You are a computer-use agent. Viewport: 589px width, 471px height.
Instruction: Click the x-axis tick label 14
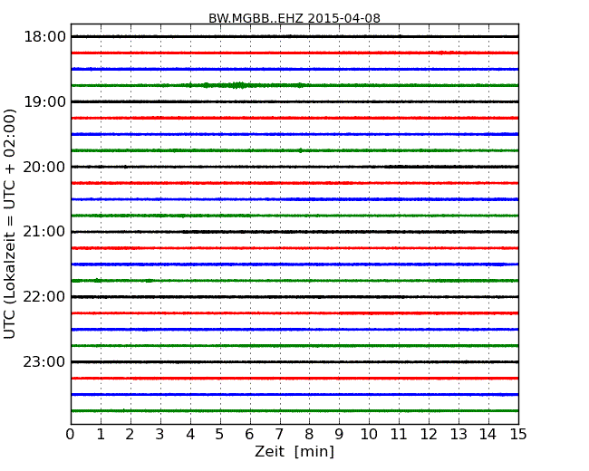488,435
